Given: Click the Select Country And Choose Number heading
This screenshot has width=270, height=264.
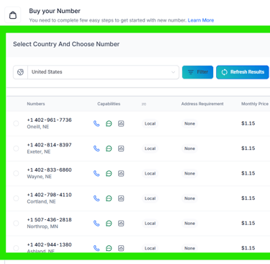Looking at the screenshot, I should click(x=66, y=44).
